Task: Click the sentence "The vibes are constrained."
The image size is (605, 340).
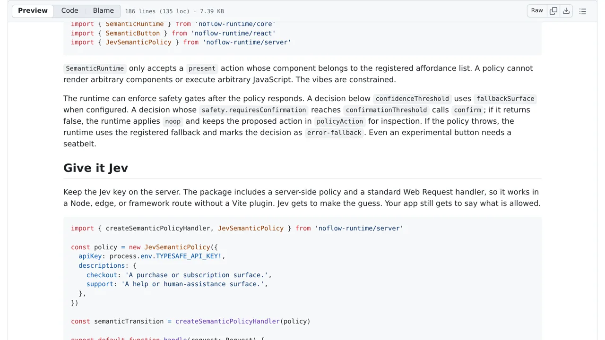Action: pyautogui.click(x=346, y=80)
